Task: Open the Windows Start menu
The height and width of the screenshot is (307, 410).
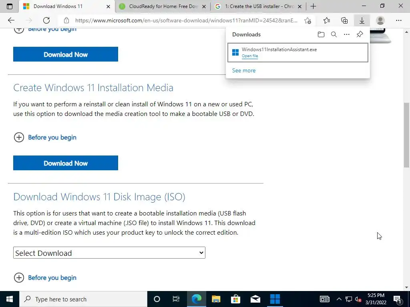Action: click(x=10, y=299)
